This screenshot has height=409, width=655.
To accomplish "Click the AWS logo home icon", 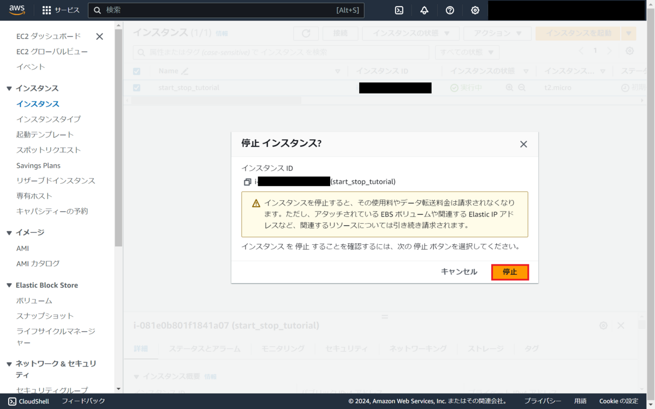I will pyautogui.click(x=17, y=10).
